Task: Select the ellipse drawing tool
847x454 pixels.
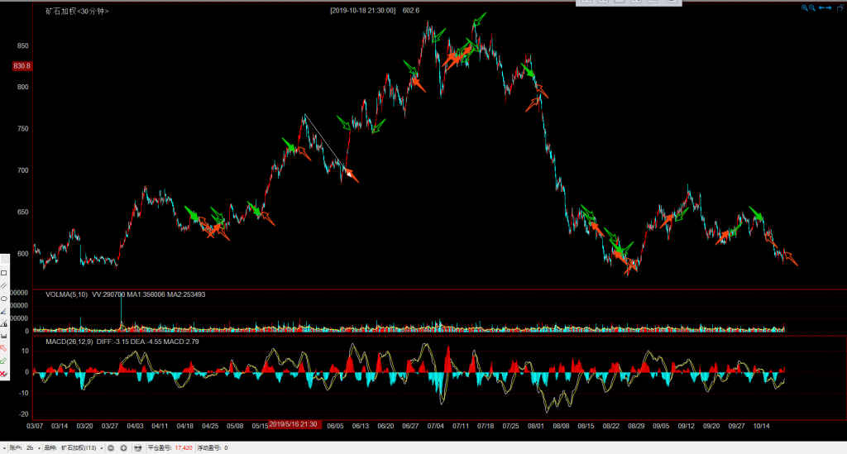Action: click(x=4, y=298)
